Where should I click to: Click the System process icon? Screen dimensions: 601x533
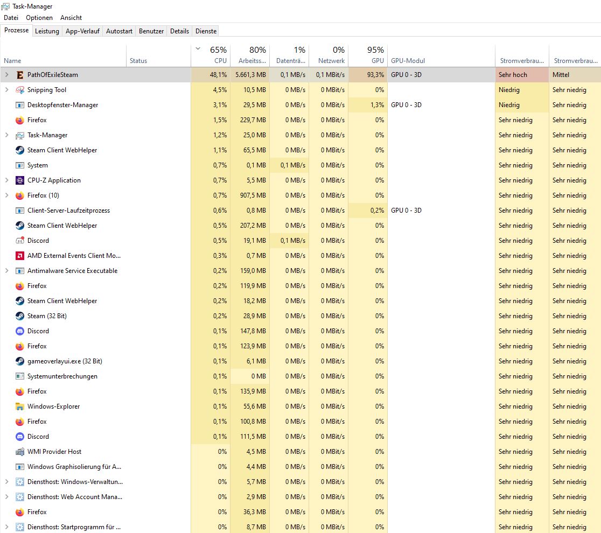(20, 165)
